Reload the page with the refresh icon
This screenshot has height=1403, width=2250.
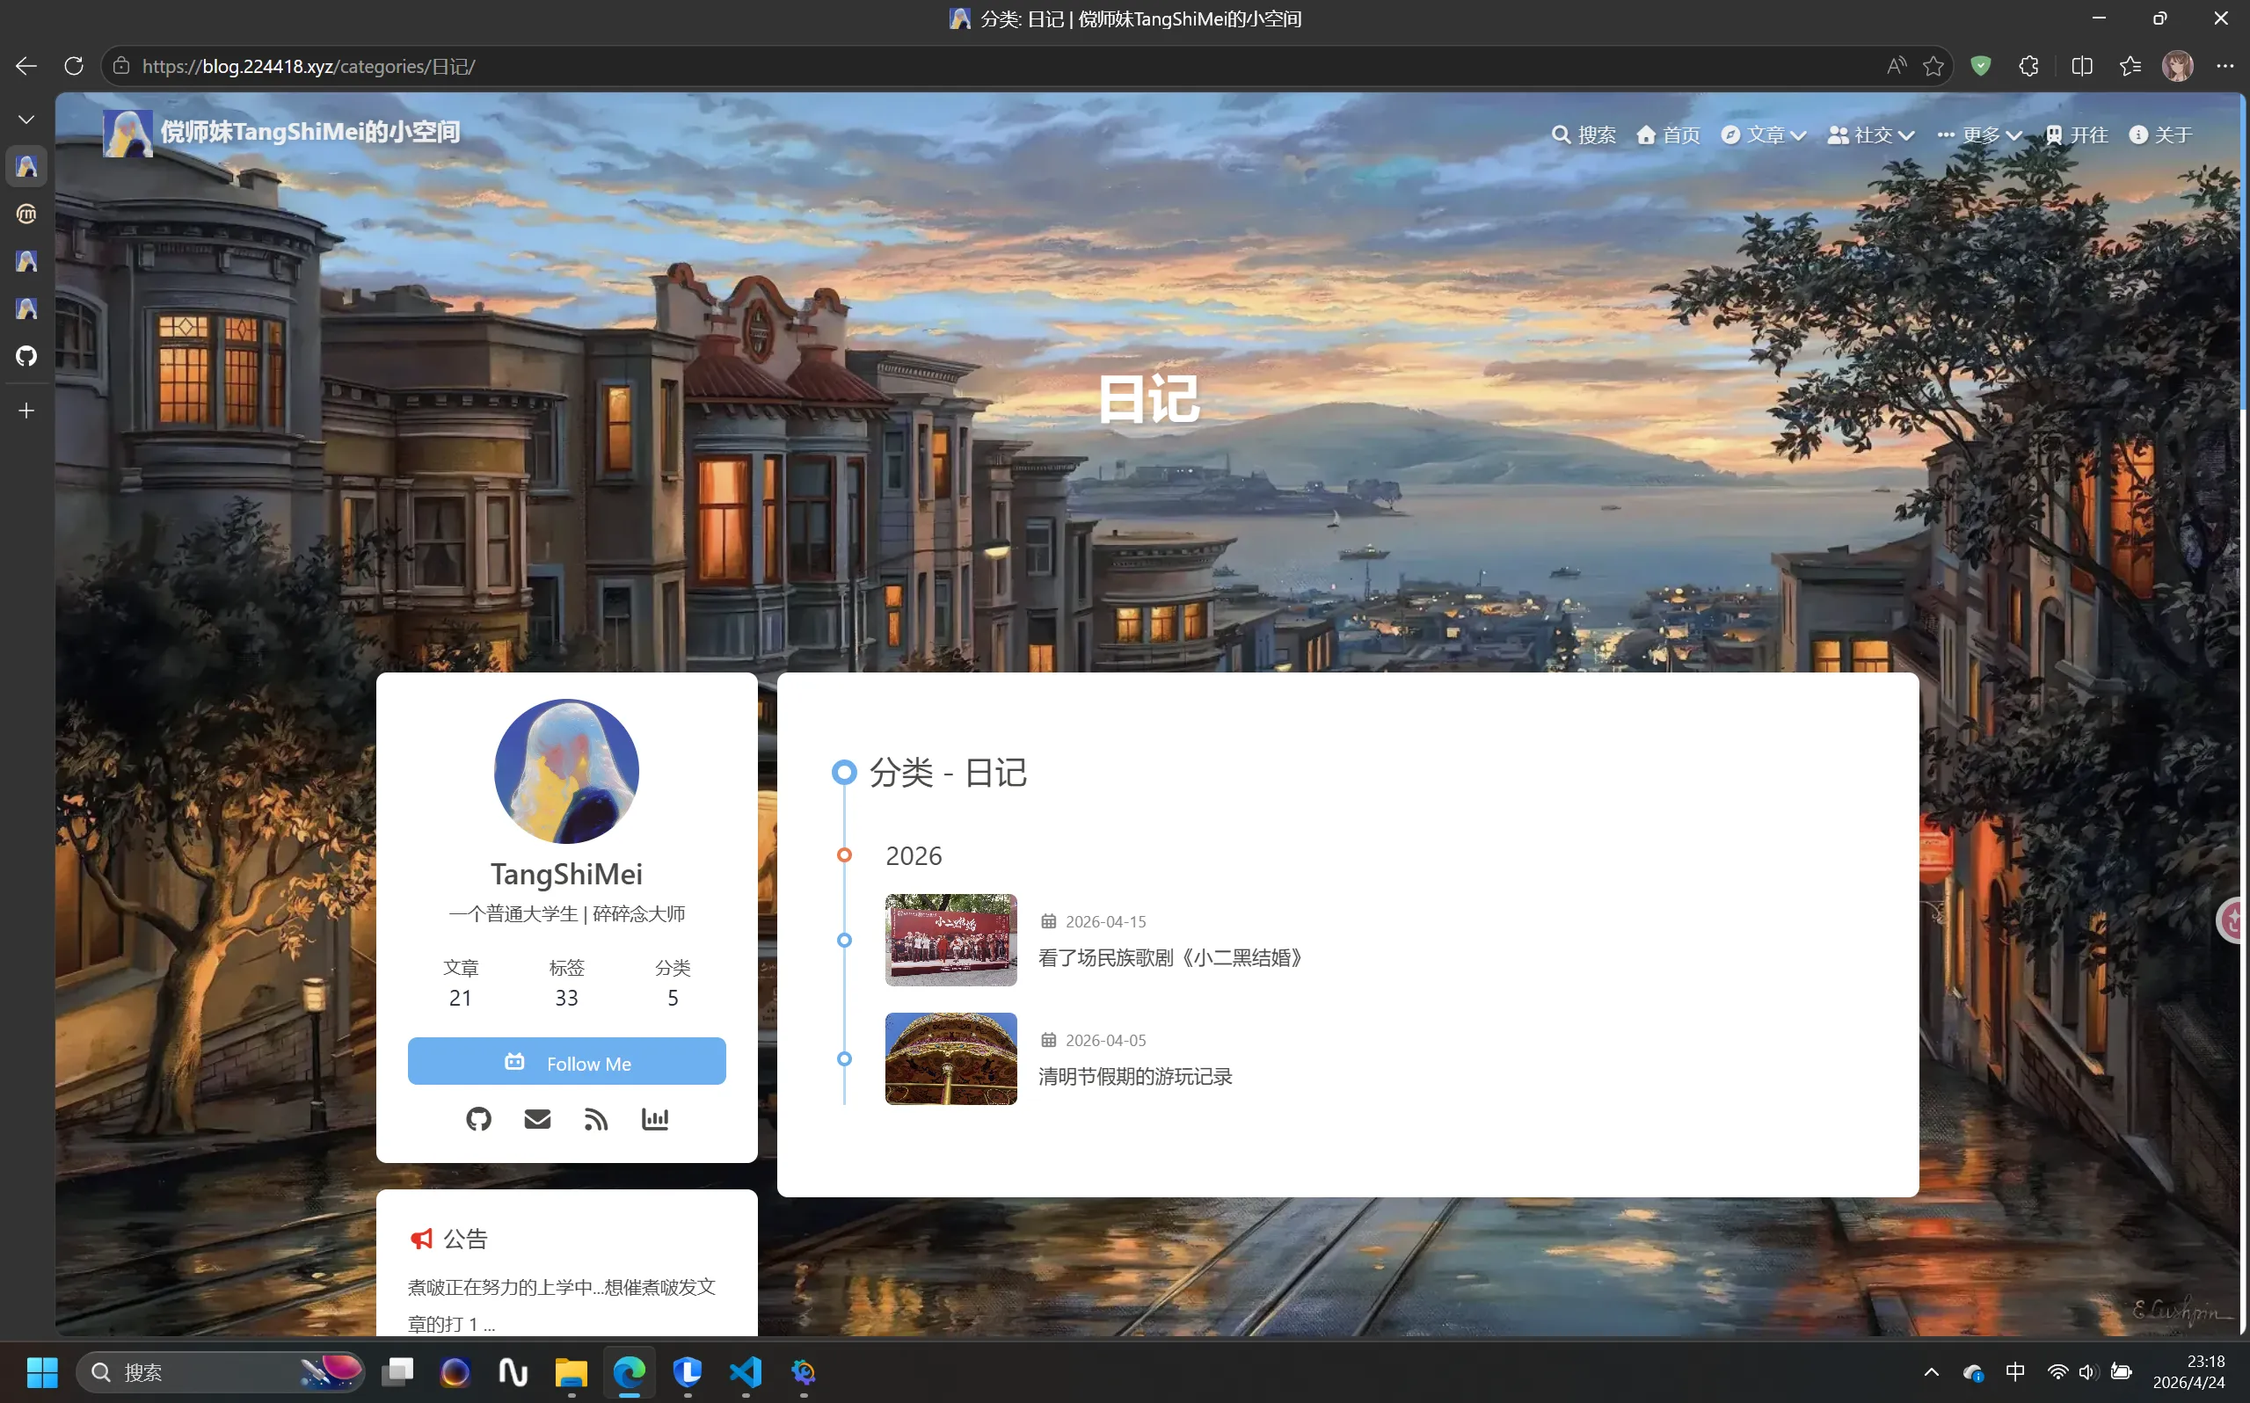pos(74,66)
